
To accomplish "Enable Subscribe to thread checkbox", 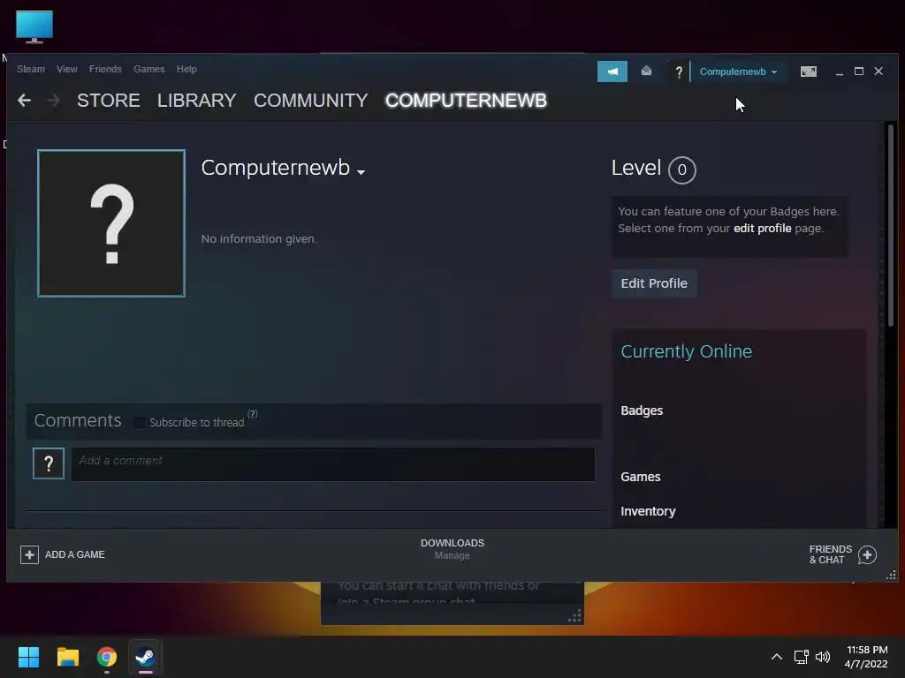I will (140, 423).
